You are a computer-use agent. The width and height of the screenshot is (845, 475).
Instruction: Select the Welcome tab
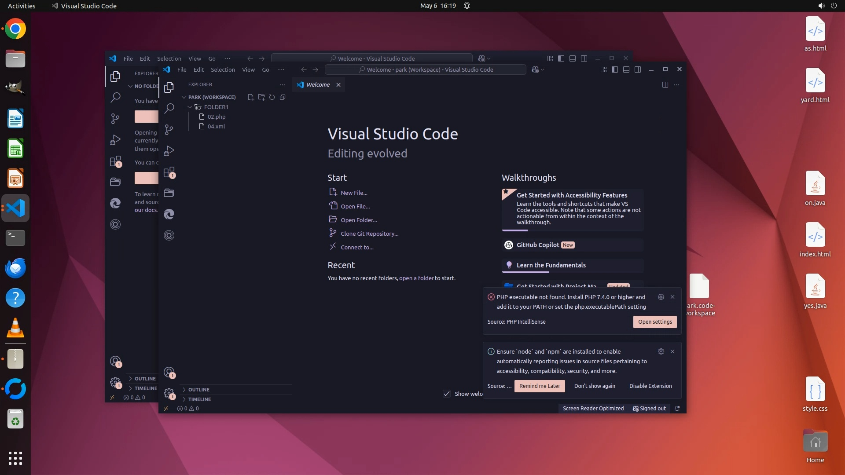tap(318, 85)
